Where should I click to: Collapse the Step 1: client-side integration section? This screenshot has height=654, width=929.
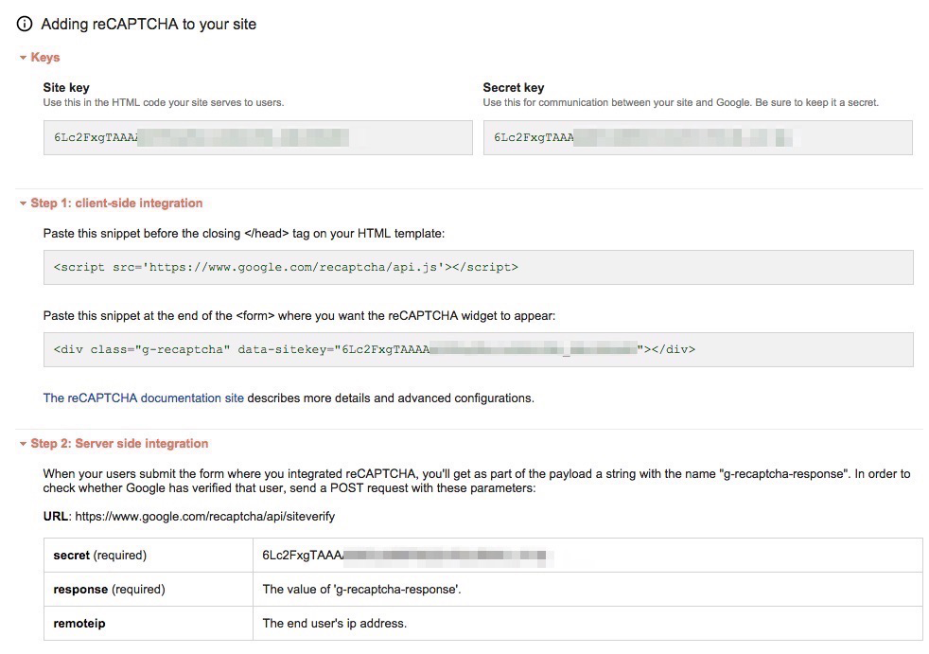point(25,203)
